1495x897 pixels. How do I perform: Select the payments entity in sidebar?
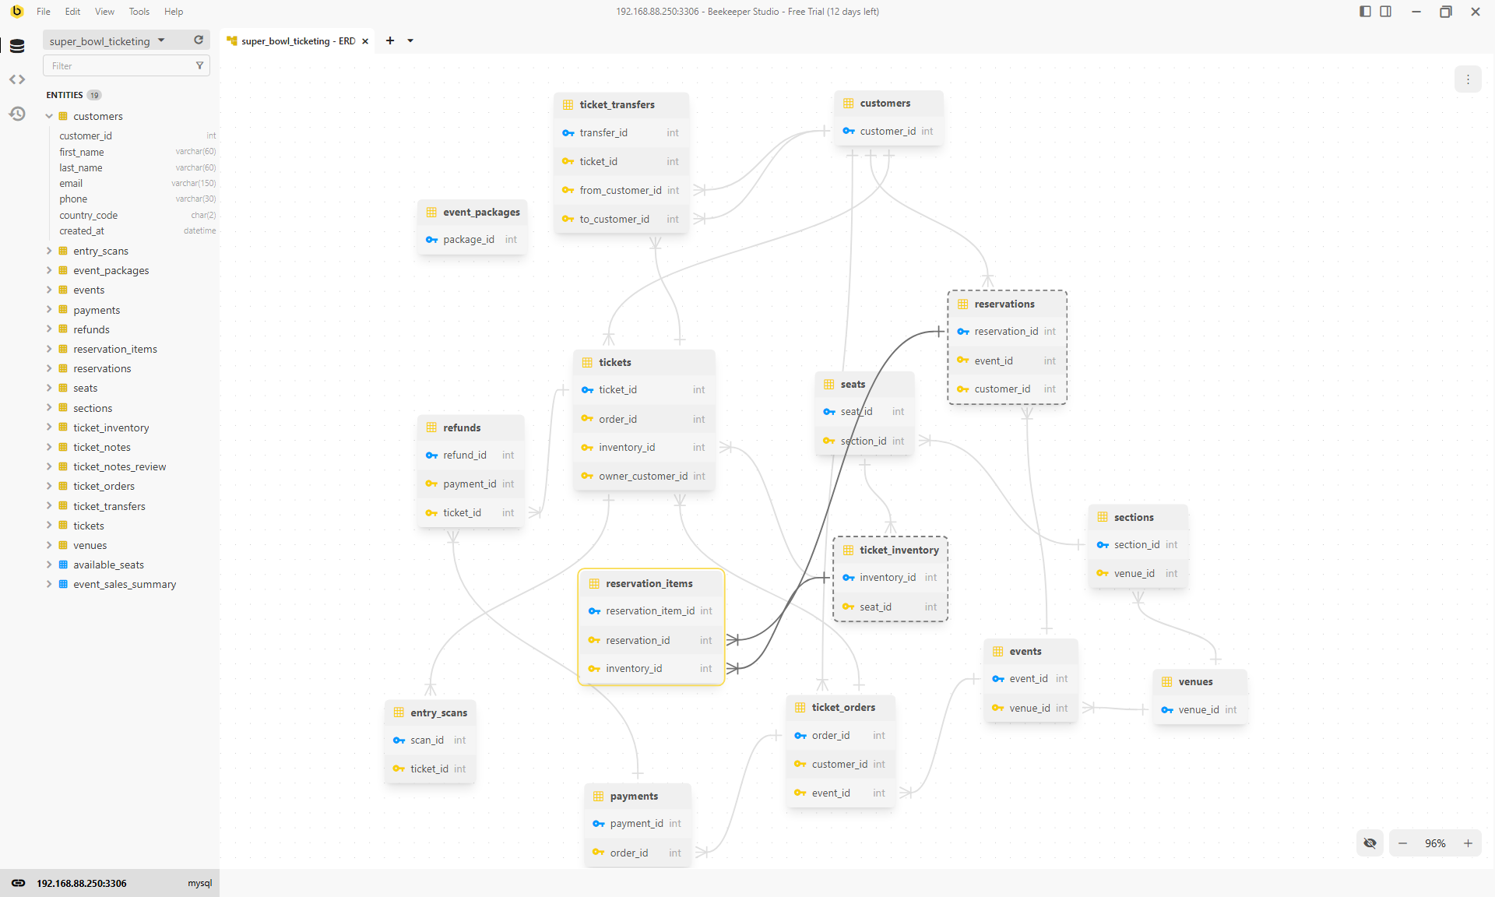[x=97, y=310]
